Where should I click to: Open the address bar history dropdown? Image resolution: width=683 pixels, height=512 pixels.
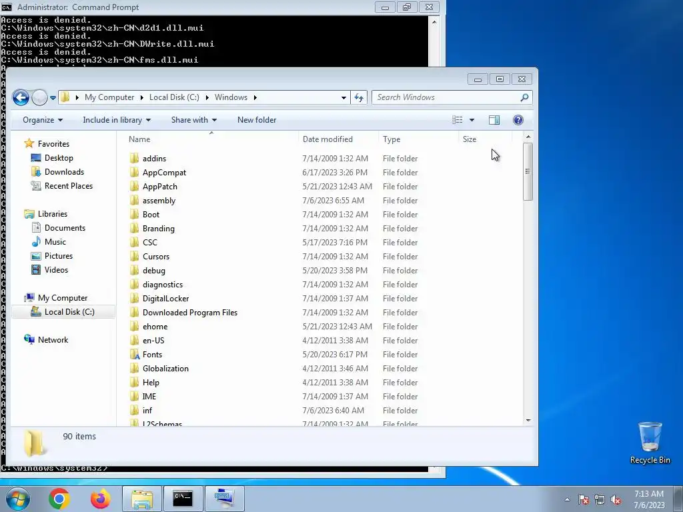(x=344, y=97)
